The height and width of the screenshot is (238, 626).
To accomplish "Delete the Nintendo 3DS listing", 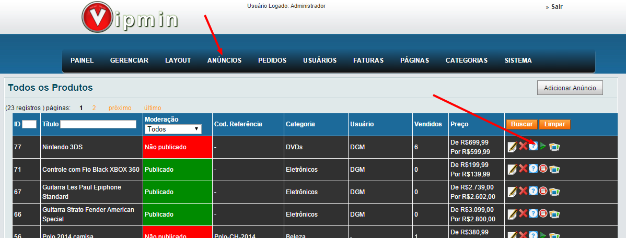I will [523, 147].
